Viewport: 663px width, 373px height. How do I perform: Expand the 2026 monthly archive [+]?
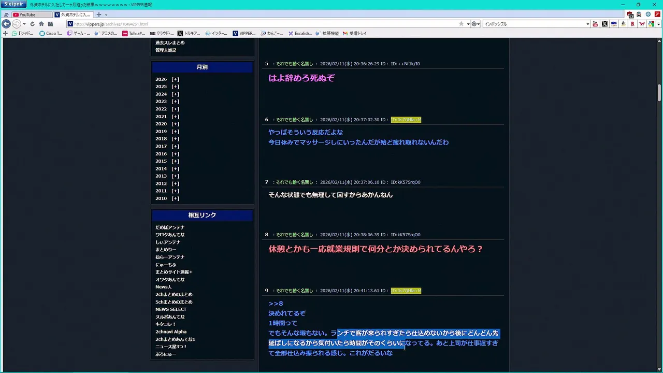[x=175, y=79]
